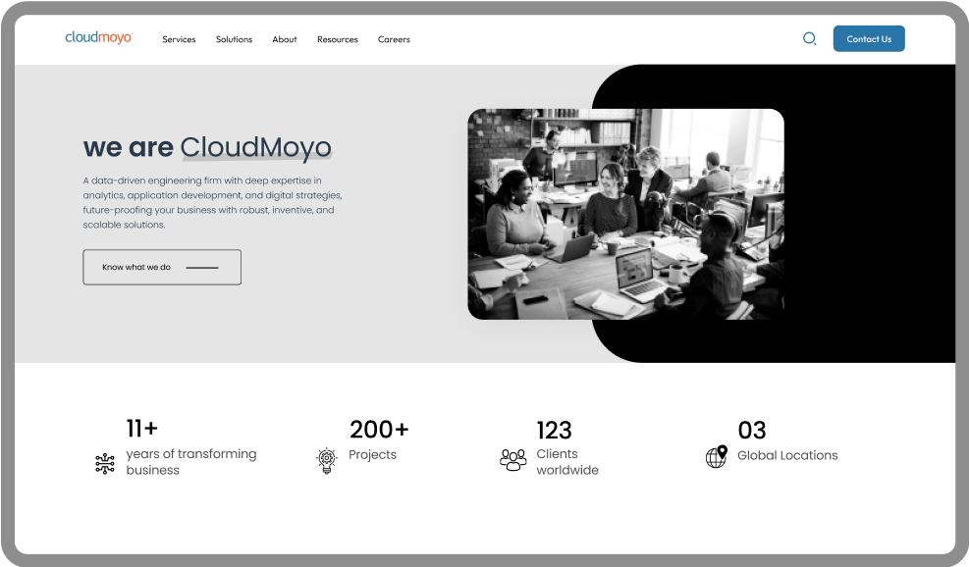Click the 'we are CloudMoyo' heading
Screen dimensions: 969x567
click(208, 147)
